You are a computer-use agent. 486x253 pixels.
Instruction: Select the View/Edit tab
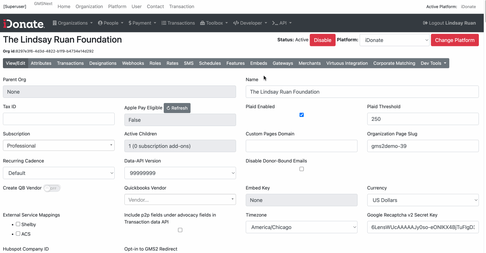coord(16,63)
